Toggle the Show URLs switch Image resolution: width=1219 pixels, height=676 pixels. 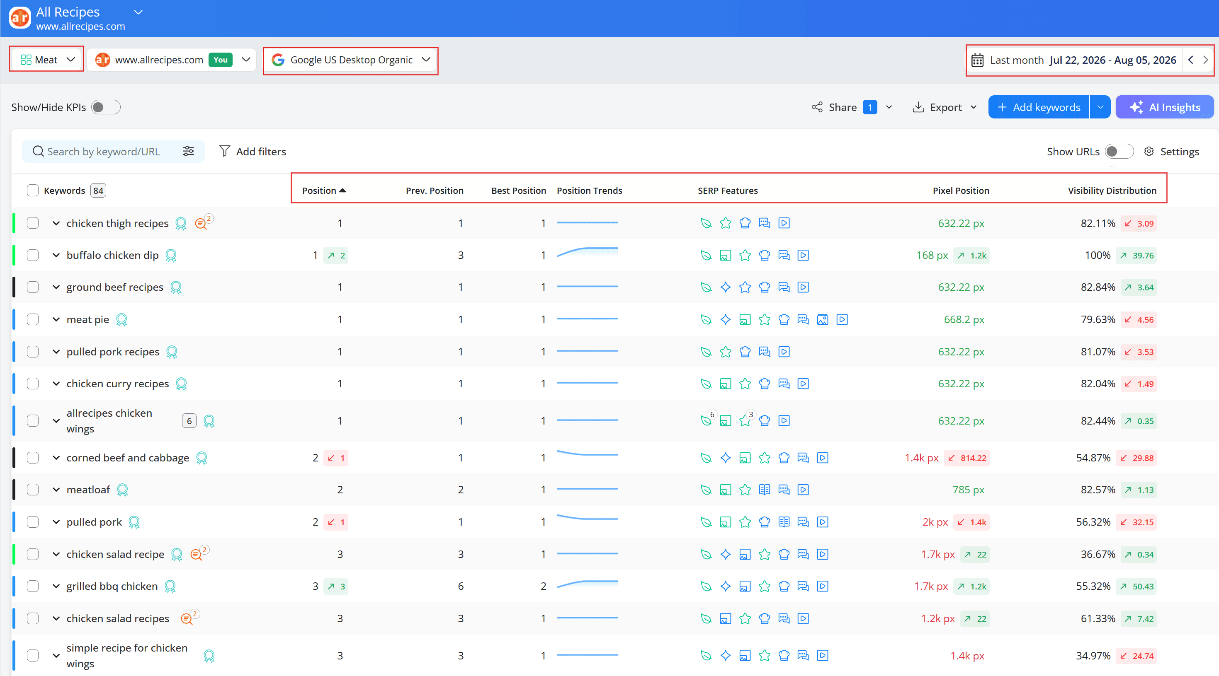pos(1119,151)
